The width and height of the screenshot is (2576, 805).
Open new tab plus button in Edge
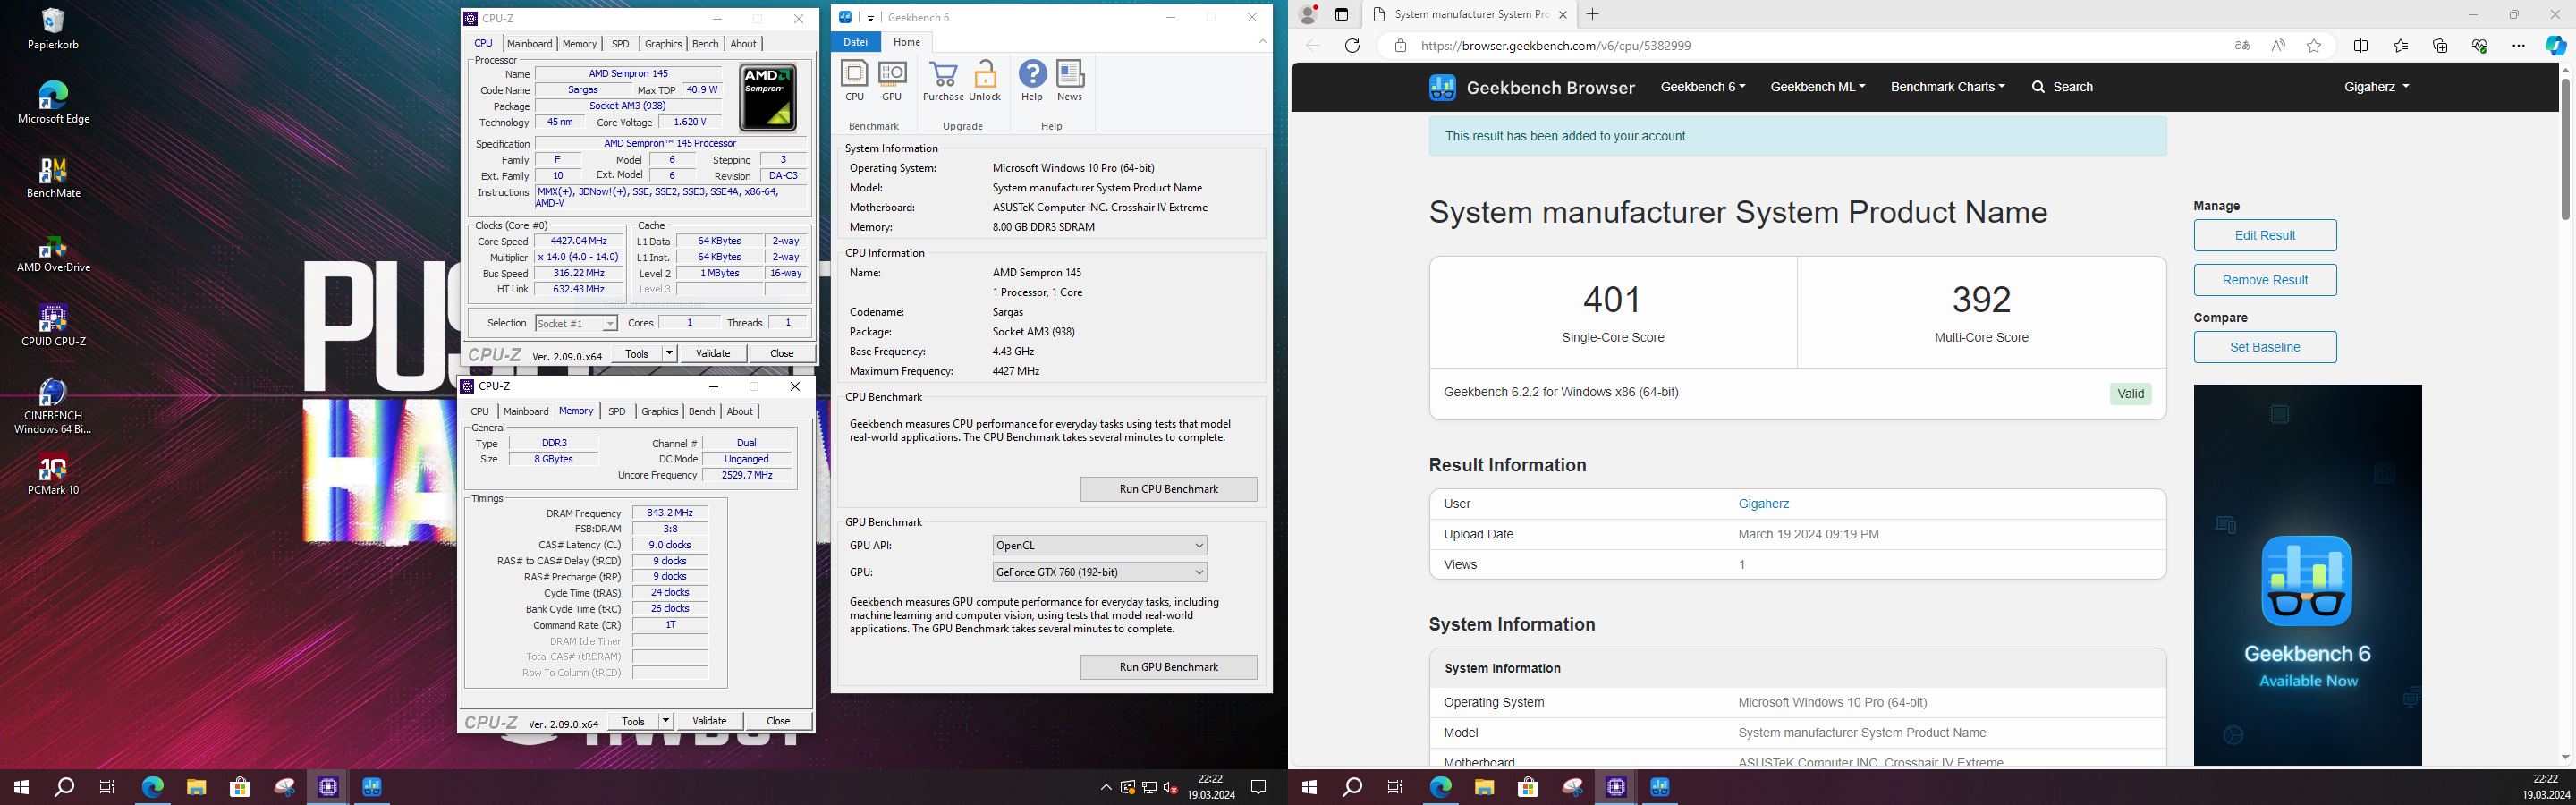click(x=1593, y=14)
